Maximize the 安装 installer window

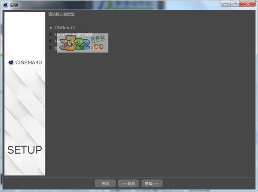tap(235, 3)
